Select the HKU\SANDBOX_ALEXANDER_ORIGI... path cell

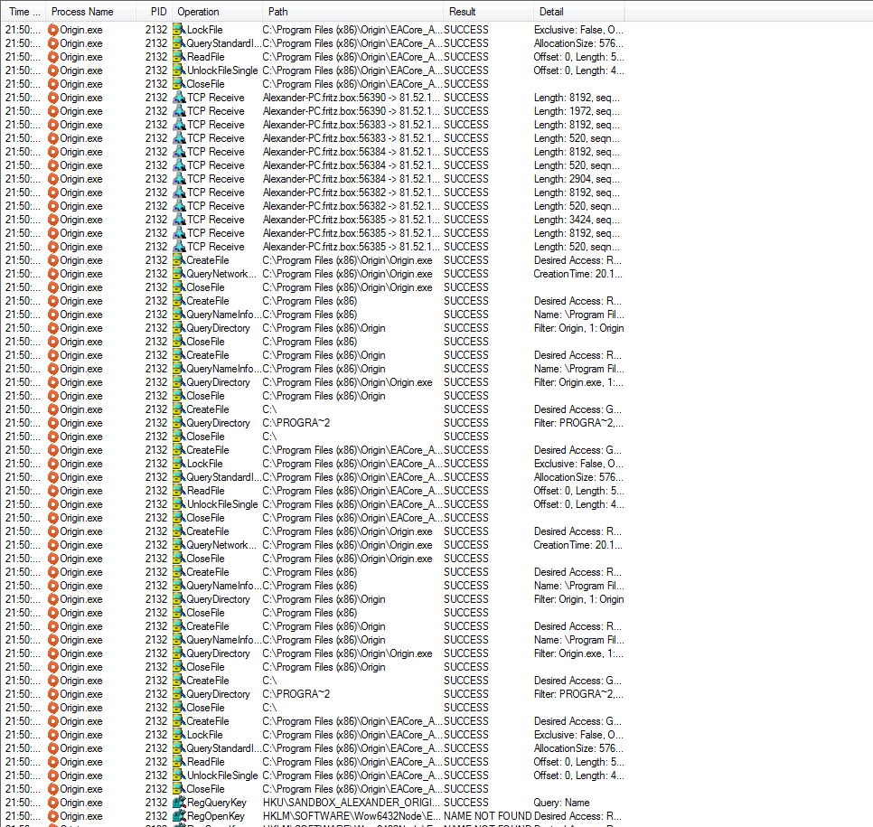click(x=352, y=803)
